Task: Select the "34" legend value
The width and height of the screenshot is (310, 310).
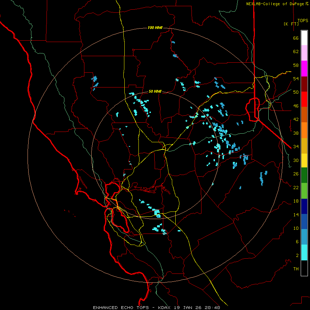Action: click(296, 147)
